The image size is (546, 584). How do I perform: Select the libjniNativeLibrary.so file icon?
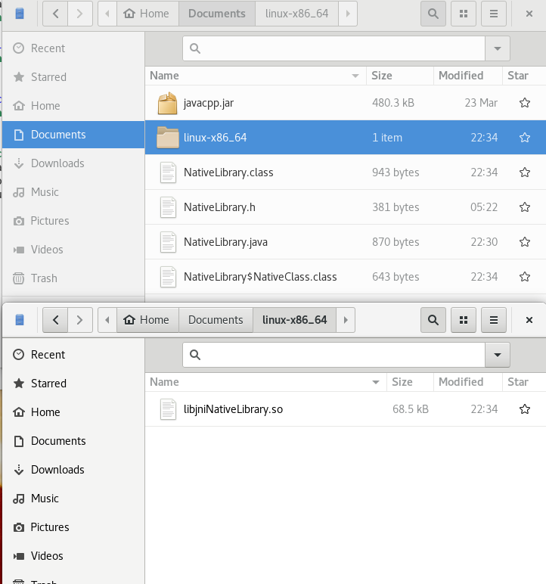(x=168, y=409)
